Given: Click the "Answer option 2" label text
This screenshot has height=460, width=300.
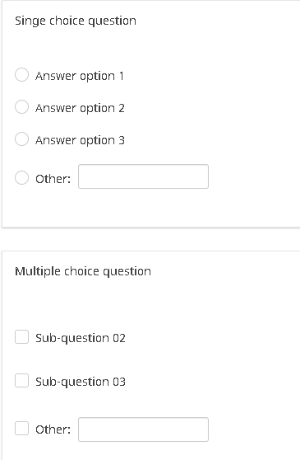Looking at the screenshot, I should pyautogui.click(x=80, y=108).
